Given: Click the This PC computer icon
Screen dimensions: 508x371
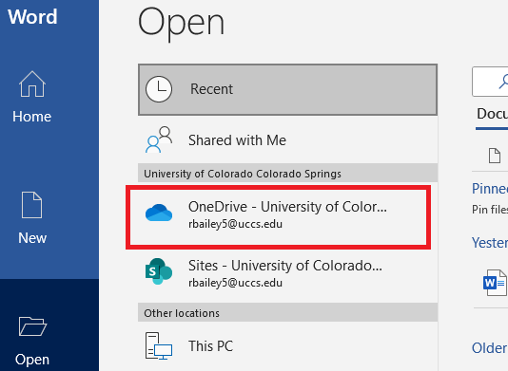Looking at the screenshot, I should pyautogui.click(x=159, y=345).
